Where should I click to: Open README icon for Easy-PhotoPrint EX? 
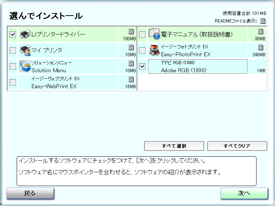pos(260,48)
